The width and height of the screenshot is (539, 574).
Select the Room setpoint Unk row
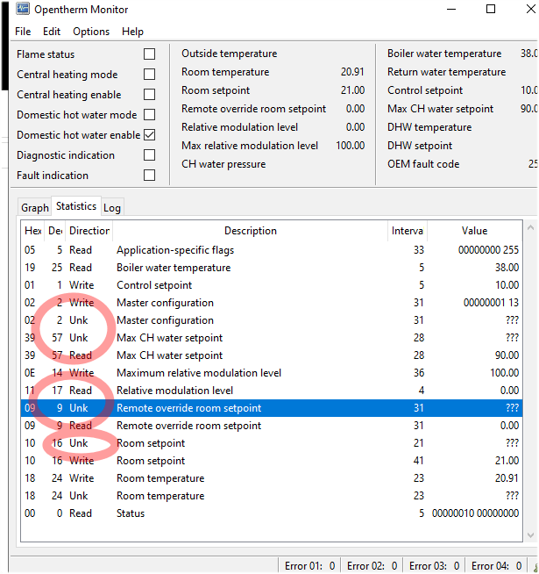pyautogui.click(x=272, y=443)
